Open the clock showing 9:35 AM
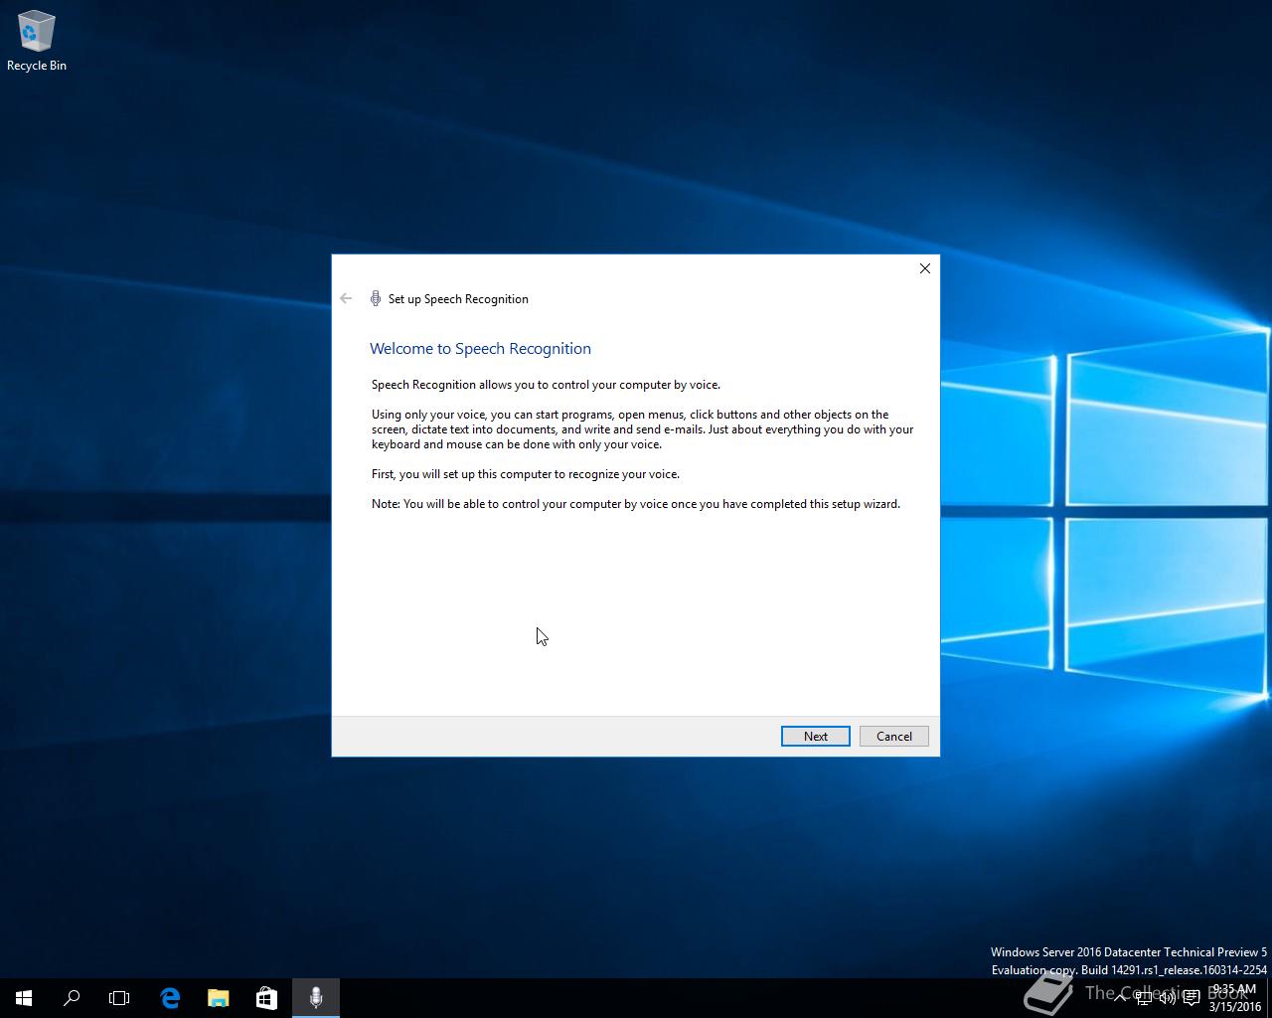 pyautogui.click(x=1234, y=998)
